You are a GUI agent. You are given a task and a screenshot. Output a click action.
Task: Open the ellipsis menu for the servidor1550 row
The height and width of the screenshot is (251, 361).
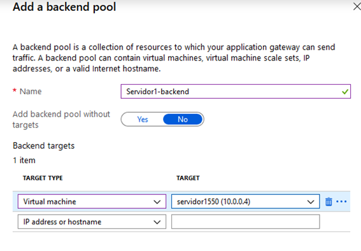click(x=341, y=202)
